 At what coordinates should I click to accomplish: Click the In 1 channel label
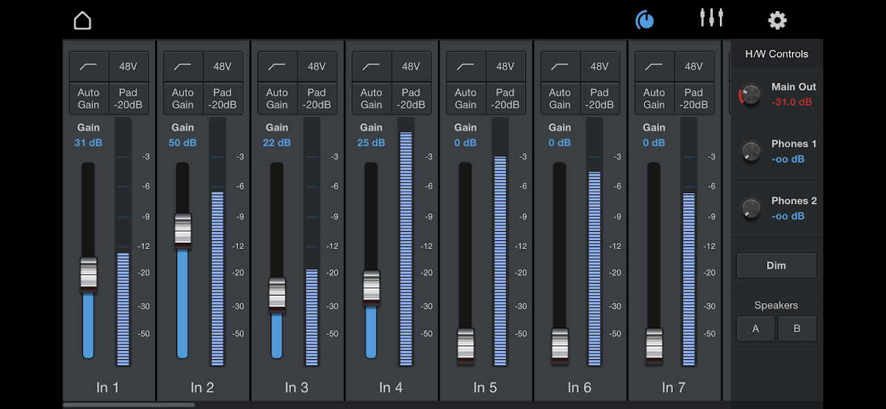107,388
